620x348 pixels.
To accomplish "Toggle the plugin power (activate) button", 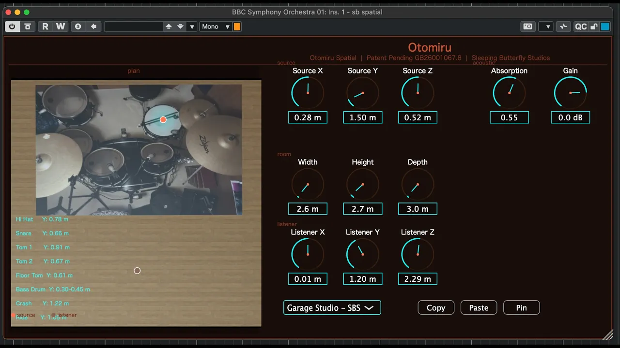I will [12, 27].
